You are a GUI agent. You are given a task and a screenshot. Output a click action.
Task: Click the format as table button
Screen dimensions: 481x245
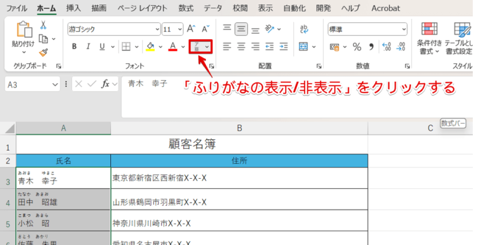click(459, 38)
